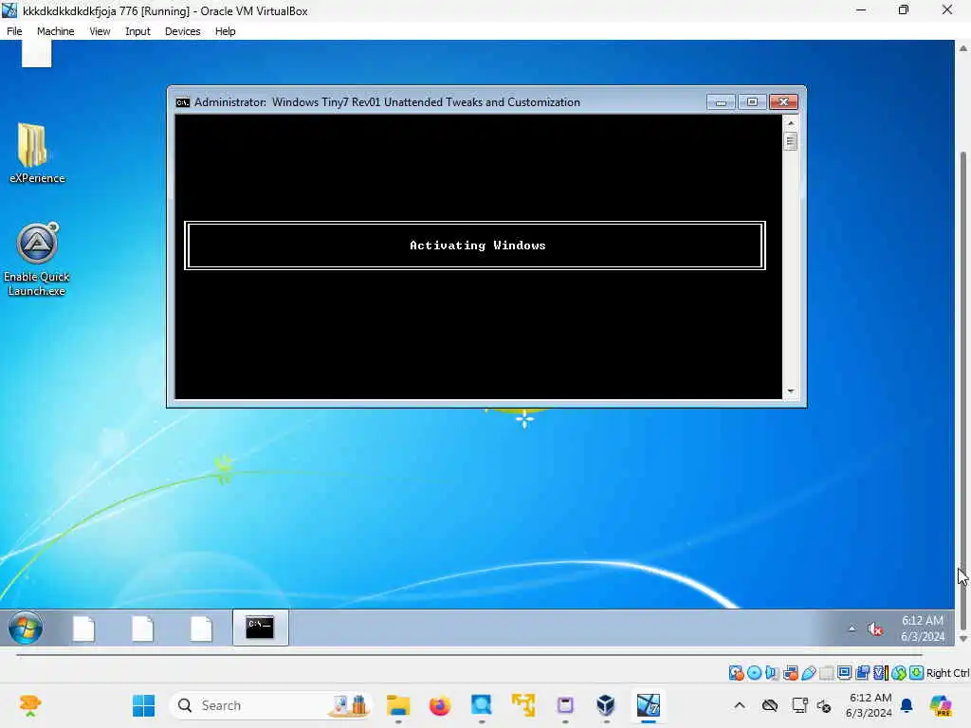Click the VirtualBox USB devices indicator

click(808, 673)
